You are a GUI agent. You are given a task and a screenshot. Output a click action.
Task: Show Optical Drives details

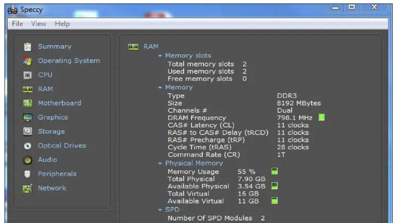(62, 146)
